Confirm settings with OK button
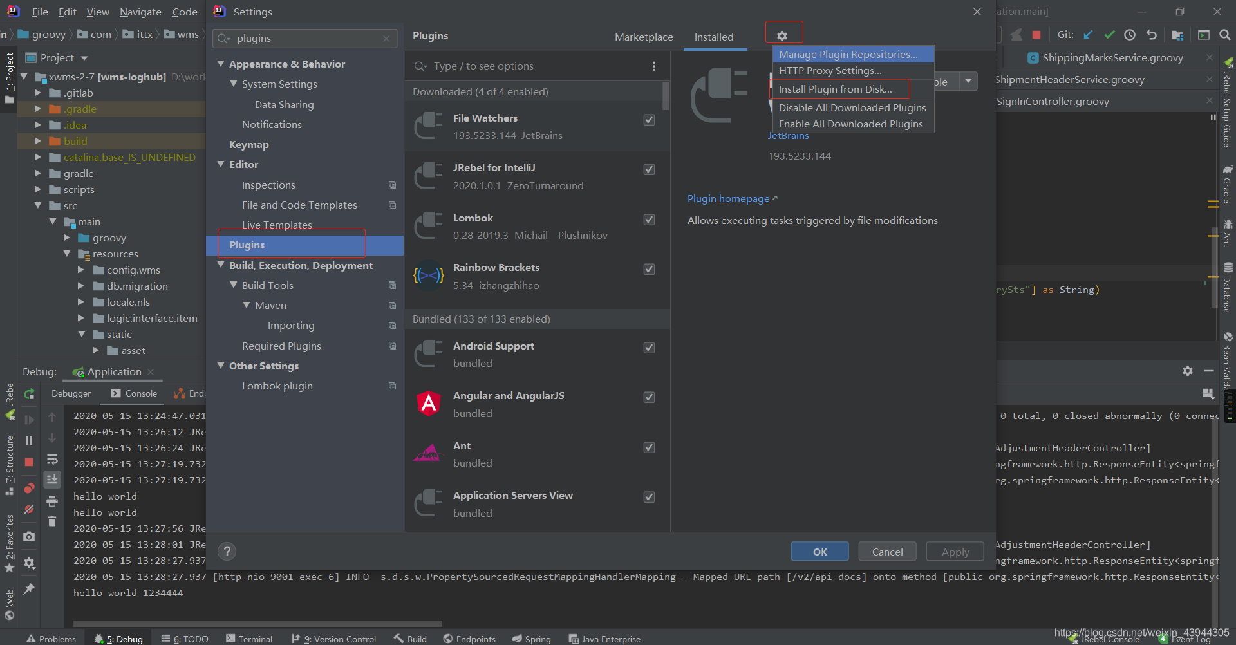The height and width of the screenshot is (645, 1236). tap(819, 552)
